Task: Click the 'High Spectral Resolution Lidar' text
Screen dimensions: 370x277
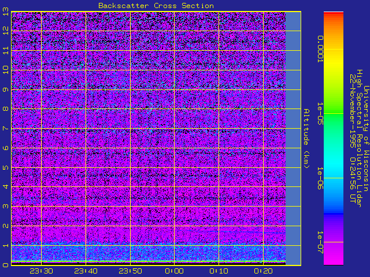Action: [x=359, y=138]
